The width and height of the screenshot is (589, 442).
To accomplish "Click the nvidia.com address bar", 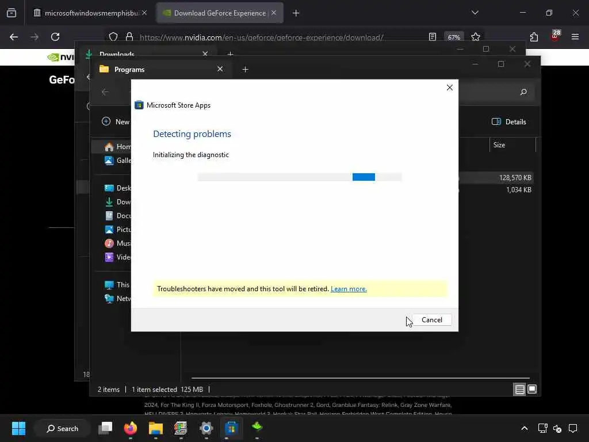I will 262,37.
